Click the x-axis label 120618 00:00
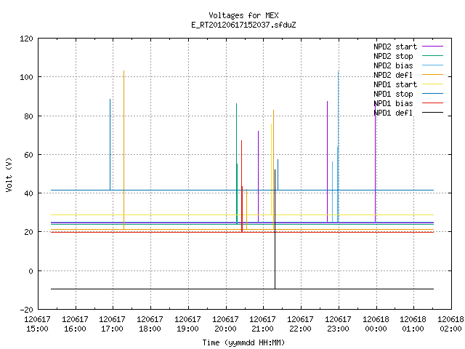Screen dimensions: 465x349 click(x=376, y=324)
